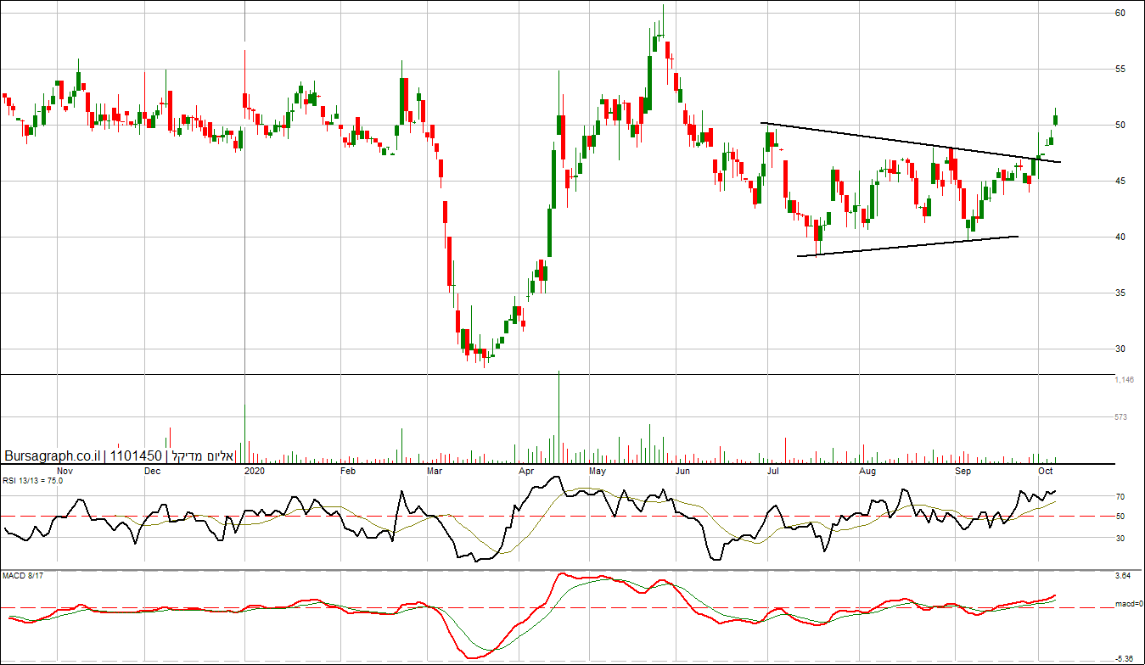The height and width of the screenshot is (665, 1145).
Task: Click the 60 price axis label
Action: pos(1120,13)
